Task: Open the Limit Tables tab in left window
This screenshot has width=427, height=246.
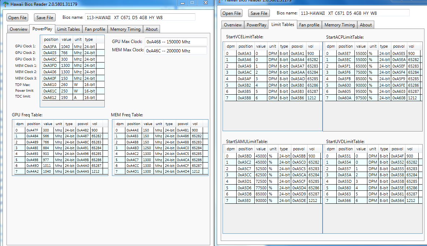Action: [x=69, y=29]
